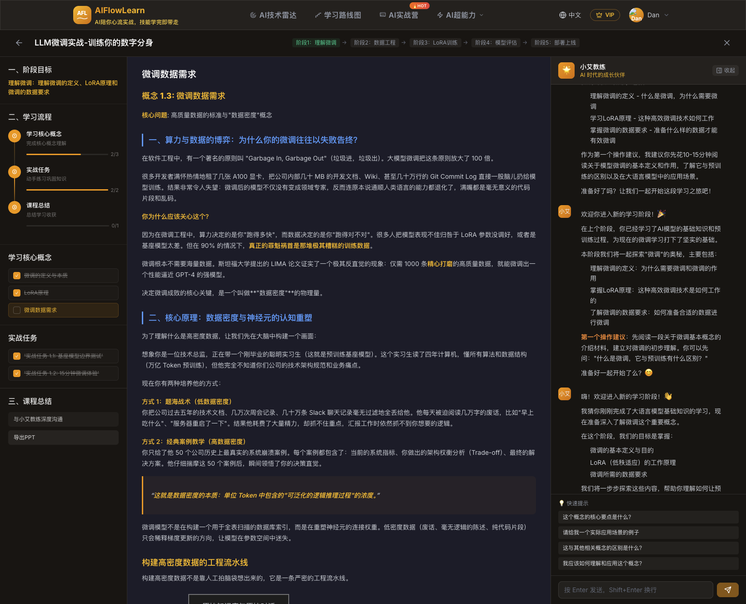
Task: Uncheck the LoRA原理 checkbox
Action: click(x=17, y=293)
